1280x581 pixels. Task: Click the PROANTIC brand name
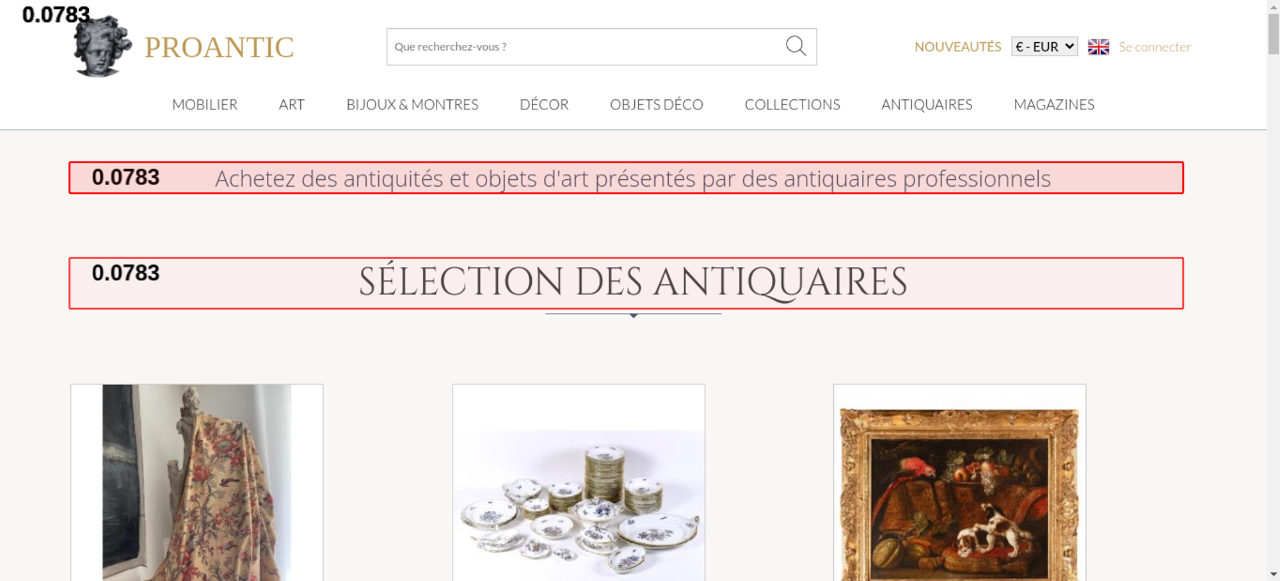coord(219,47)
